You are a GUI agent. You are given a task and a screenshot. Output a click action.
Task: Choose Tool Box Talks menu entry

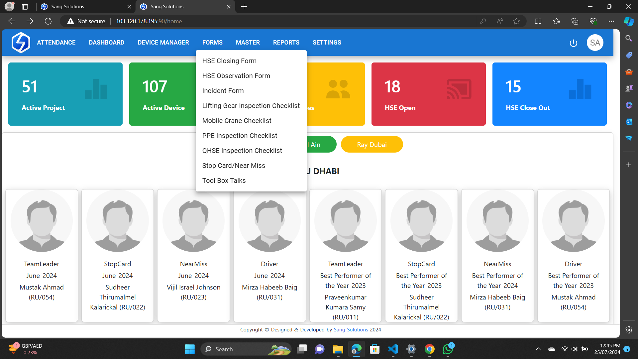coord(224,180)
